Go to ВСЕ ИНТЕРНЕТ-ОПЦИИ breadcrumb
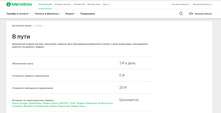 pos(22,26)
